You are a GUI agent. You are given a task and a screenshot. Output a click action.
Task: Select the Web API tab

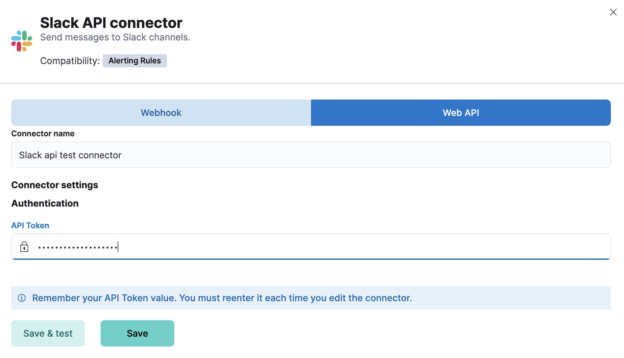coord(461,112)
